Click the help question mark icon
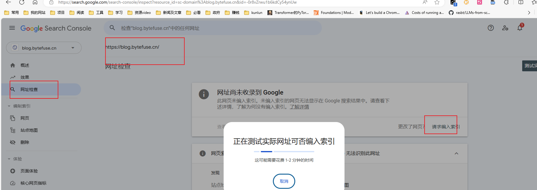Viewport: 537px width, 190px height. [x=490, y=28]
